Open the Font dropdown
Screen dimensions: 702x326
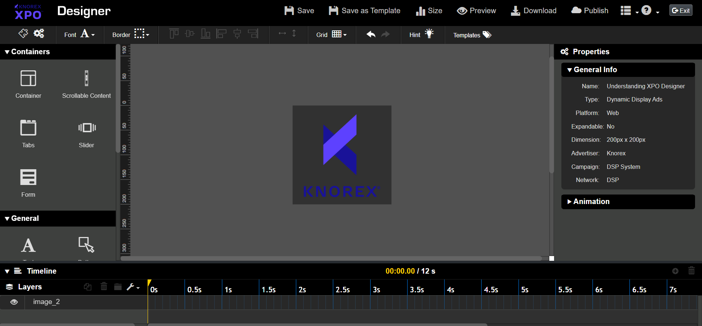pos(79,34)
